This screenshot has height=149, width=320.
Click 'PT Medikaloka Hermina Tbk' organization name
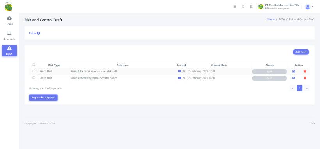coord(282,5)
